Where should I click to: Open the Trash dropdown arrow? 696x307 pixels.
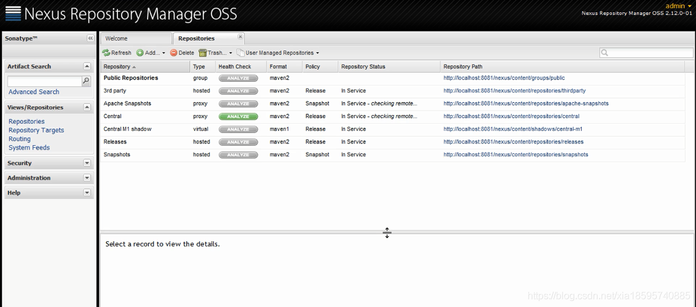click(231, 54)
